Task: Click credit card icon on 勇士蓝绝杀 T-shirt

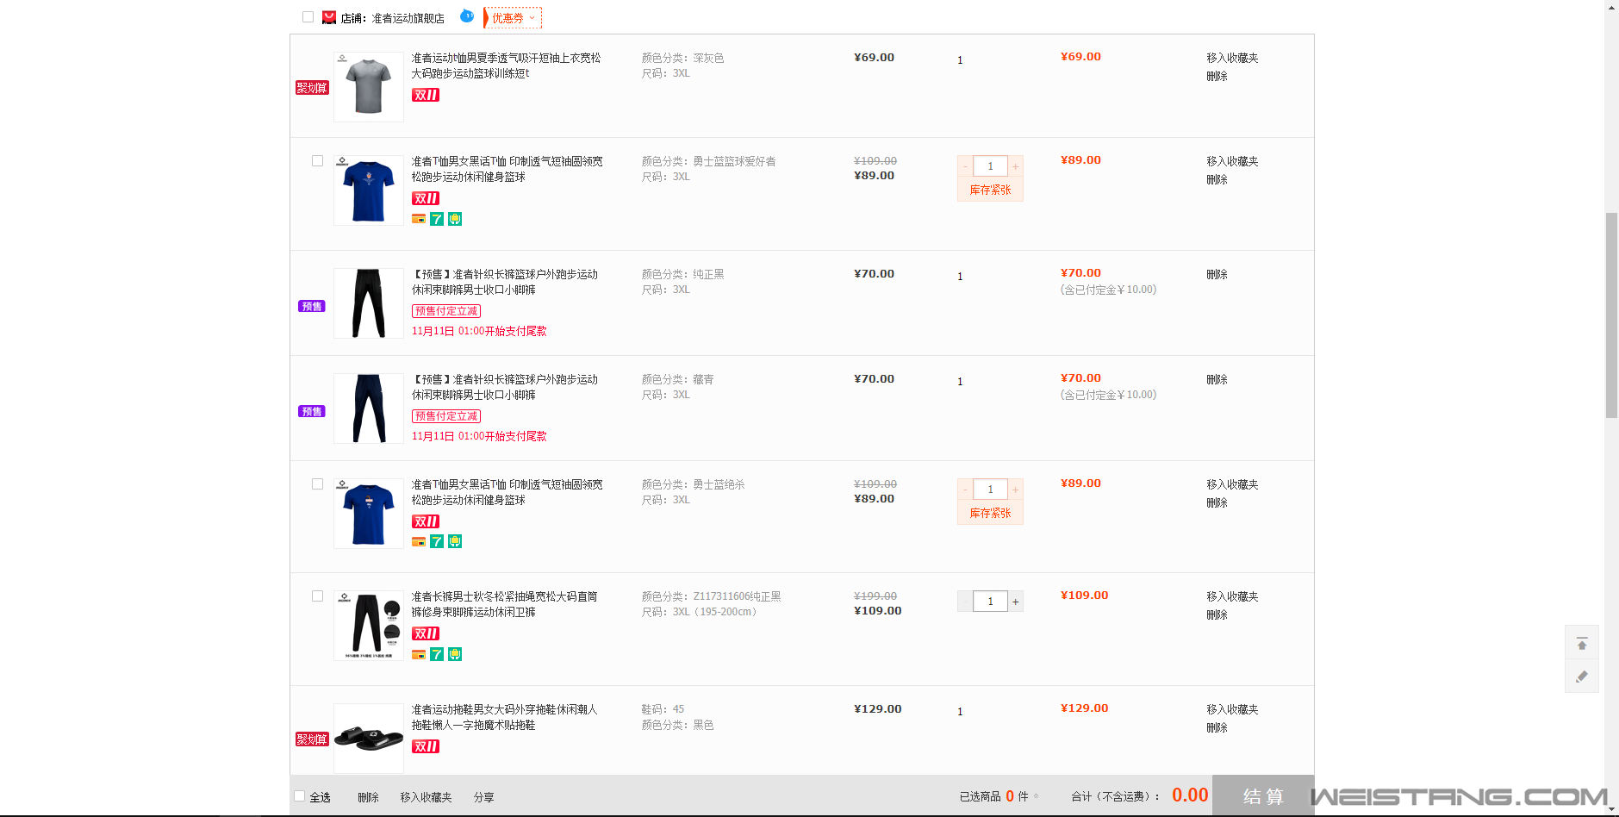Action: 419,541
